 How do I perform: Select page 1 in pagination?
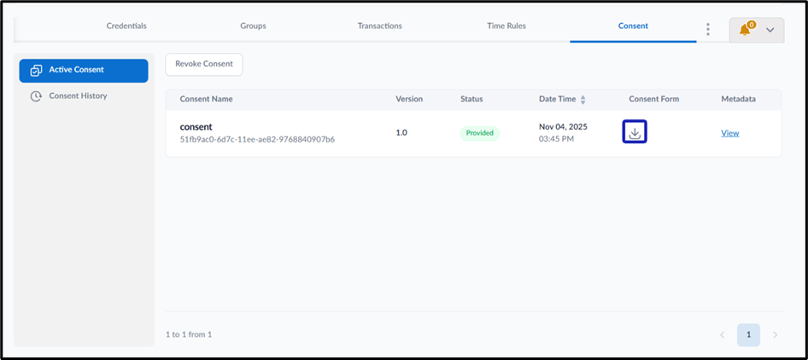(x=749, y=334)
